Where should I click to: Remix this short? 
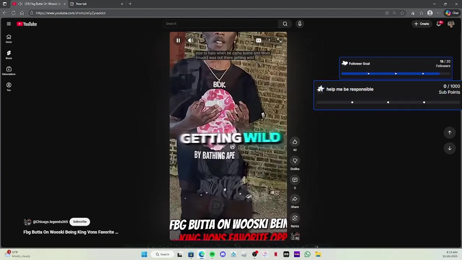[295, 218]
